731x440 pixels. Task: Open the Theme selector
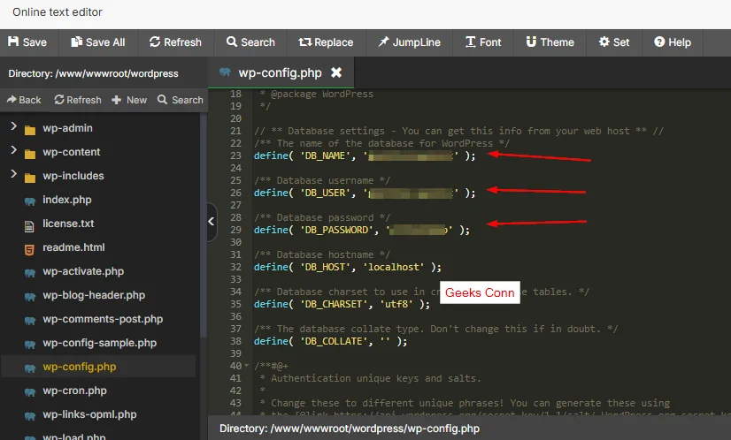pos(550,42)
